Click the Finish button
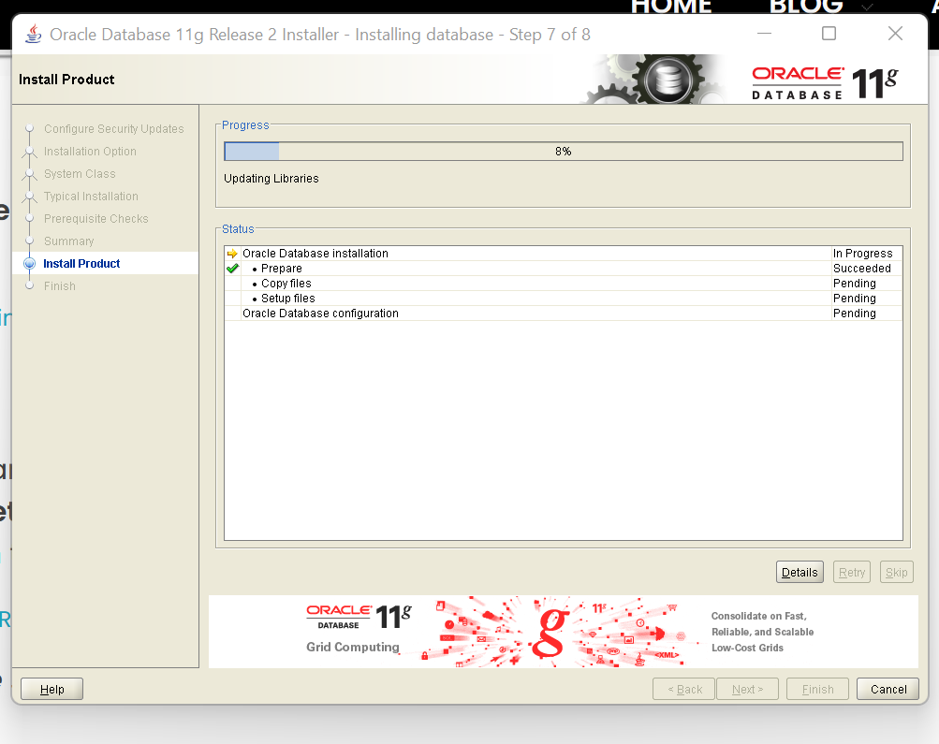 pos(817,689)
